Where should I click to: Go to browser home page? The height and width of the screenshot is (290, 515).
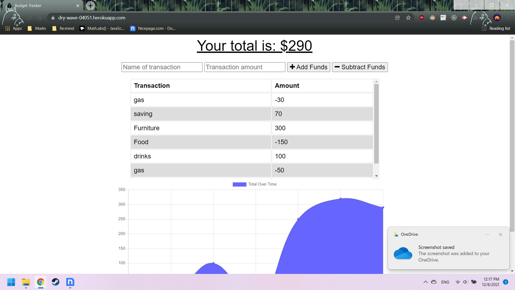(40, 18)
